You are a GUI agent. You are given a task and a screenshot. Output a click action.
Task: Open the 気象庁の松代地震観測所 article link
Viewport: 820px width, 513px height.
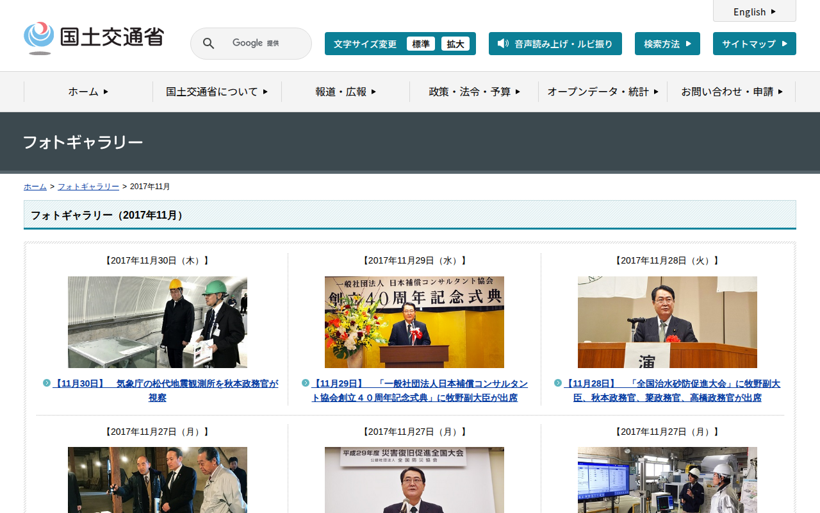[165, 391]
